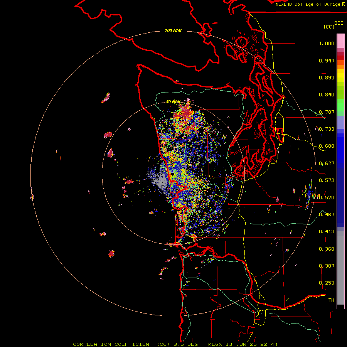The width and height of the screenshot is (347, 347).
Task: Click the 0.733 scale value
Action: pyautogui.click(x=327, y=129)
